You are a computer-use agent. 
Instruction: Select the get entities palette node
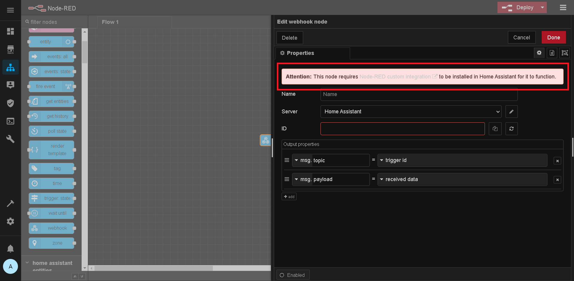(51, 101)
